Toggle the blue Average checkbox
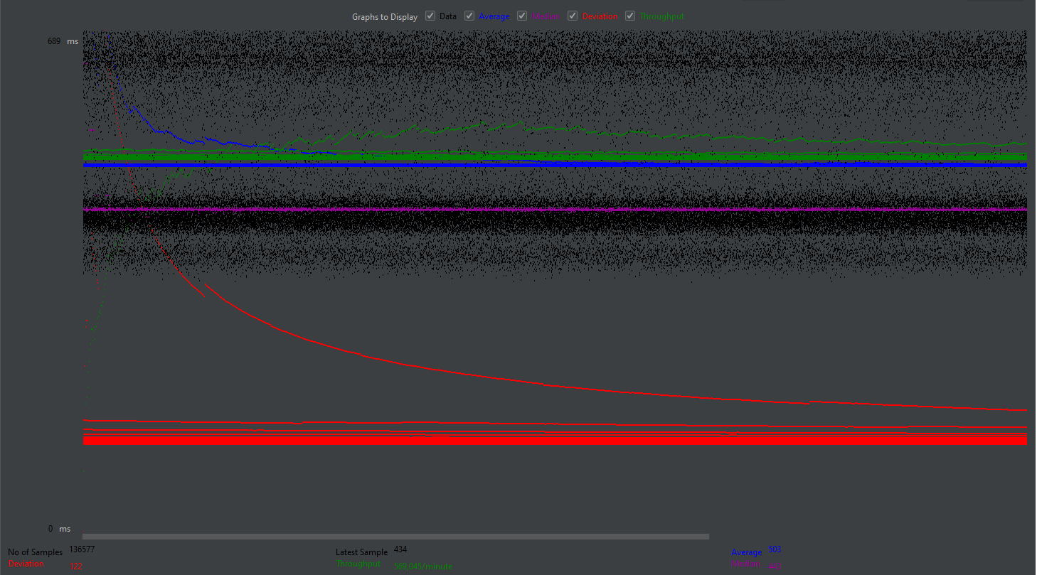 point(469,16)
